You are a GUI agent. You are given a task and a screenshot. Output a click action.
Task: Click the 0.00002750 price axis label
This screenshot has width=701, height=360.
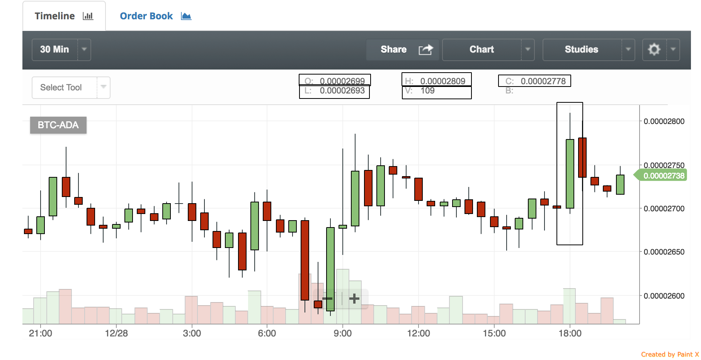[x=664, y=165]
